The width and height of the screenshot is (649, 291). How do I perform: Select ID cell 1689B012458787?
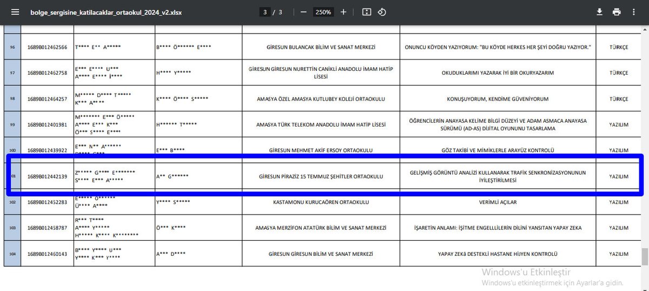coord(48,228)
